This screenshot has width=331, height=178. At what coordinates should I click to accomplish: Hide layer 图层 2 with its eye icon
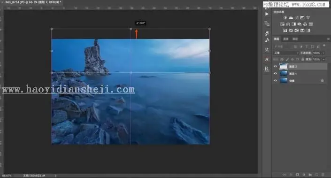(x=275, y=67)
